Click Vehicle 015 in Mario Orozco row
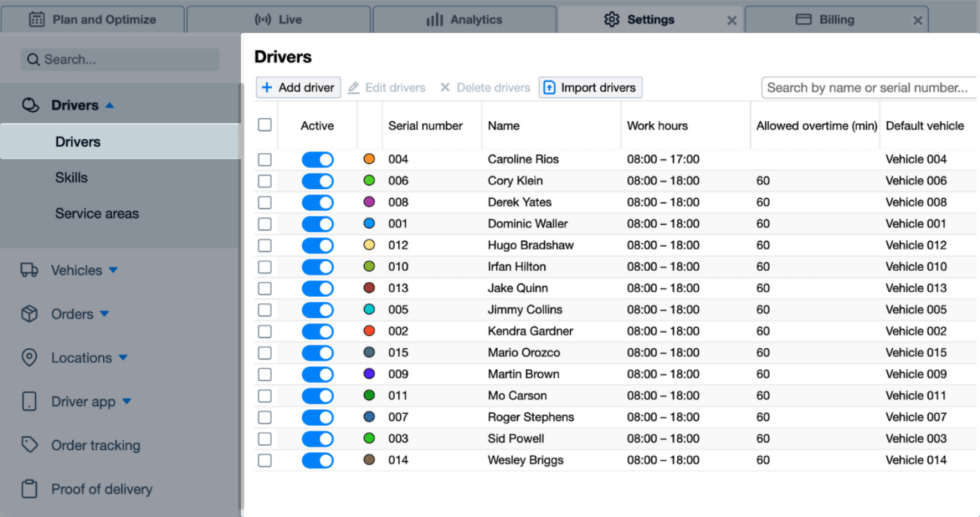Viewport: 980px width, 517px height. click(x=916, y=352)
